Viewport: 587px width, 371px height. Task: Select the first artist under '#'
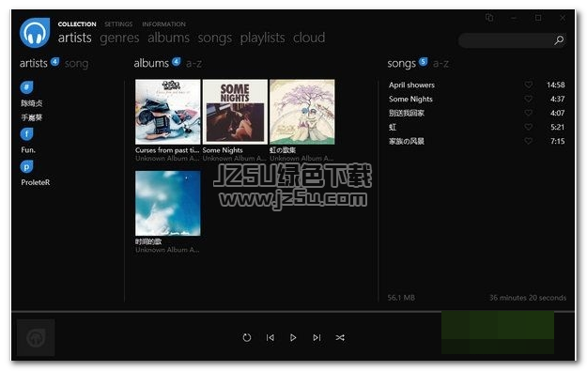click(x=31, y=103)
